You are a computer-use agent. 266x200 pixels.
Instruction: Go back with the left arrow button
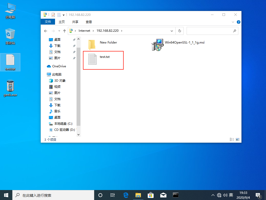tap(46, 31)
